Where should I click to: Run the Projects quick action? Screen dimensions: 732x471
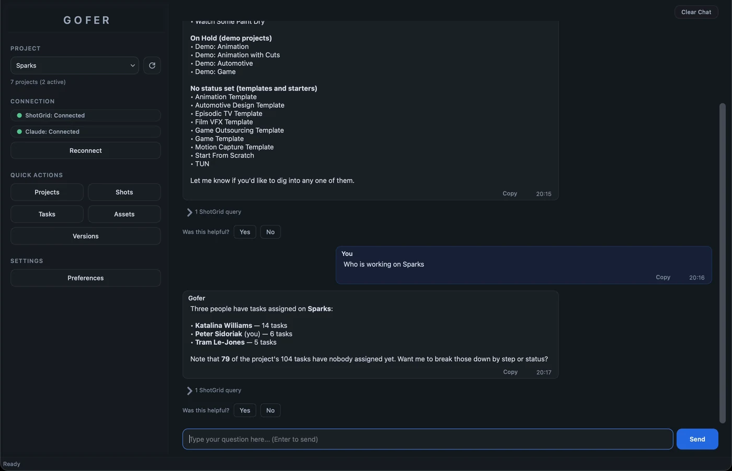click(x=47, y=192)
